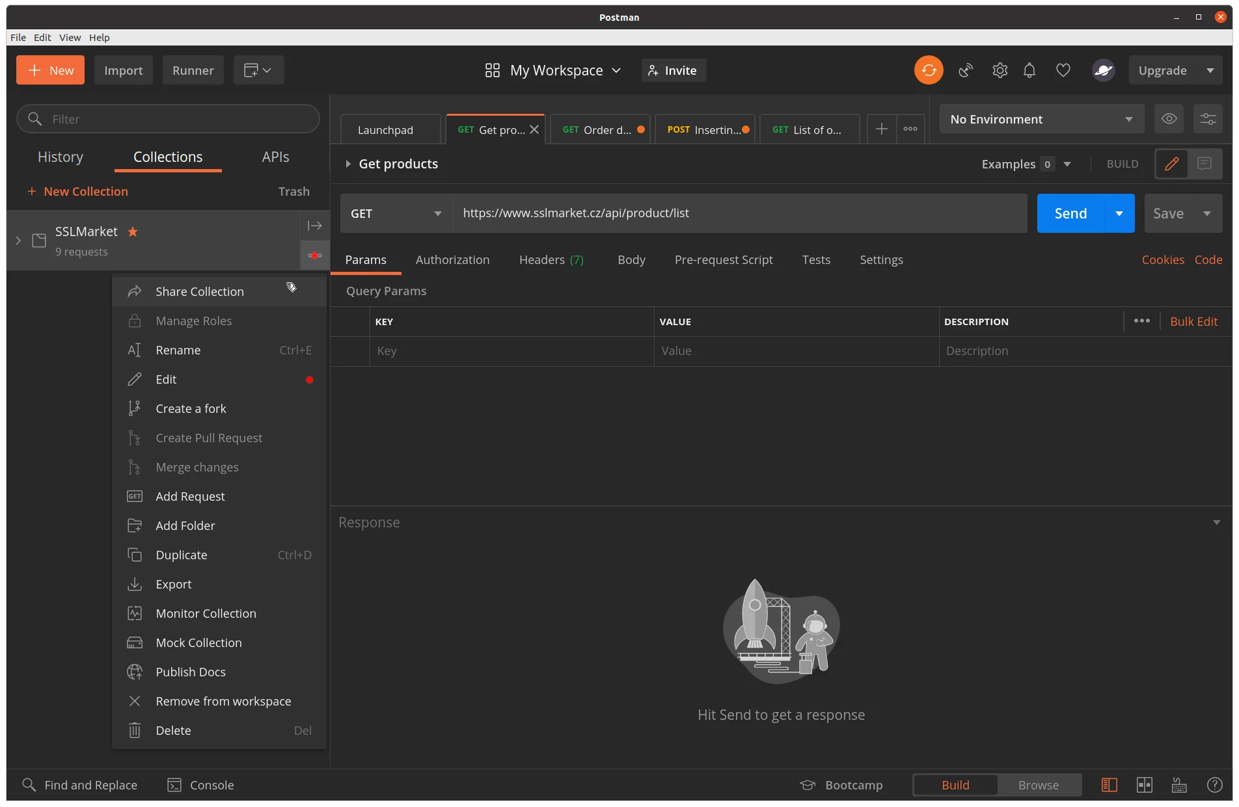Image resolution: width=1239 pixels, height=807 pixels.
Task: Open the Console
Action: 201,785
